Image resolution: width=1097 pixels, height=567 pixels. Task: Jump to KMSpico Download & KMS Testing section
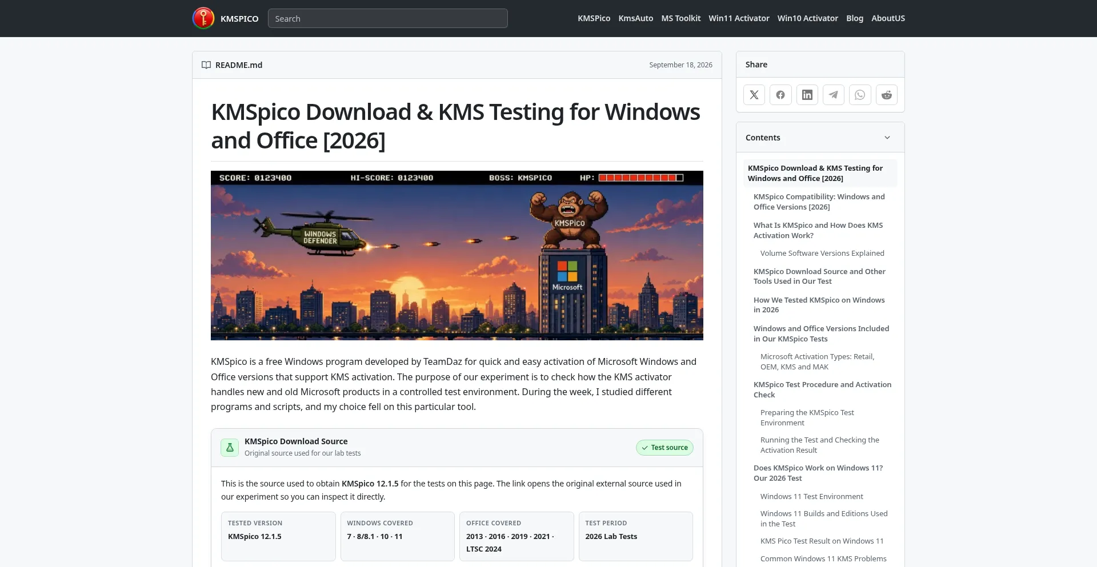point(820,173)
